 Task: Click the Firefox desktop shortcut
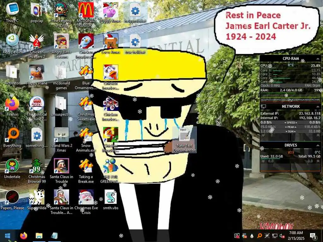(12, 107)
